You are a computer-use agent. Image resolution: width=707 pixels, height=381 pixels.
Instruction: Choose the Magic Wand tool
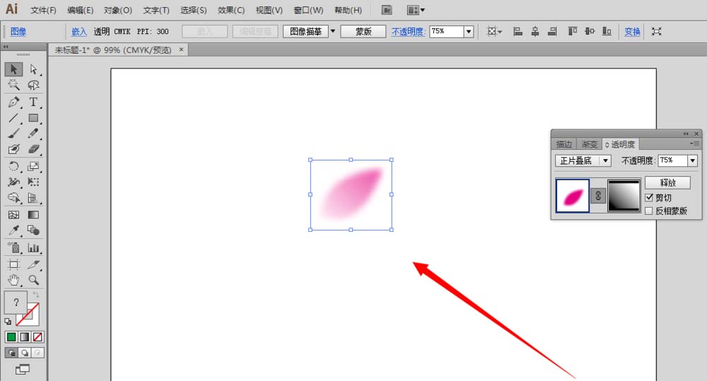(x=13, y=85)
